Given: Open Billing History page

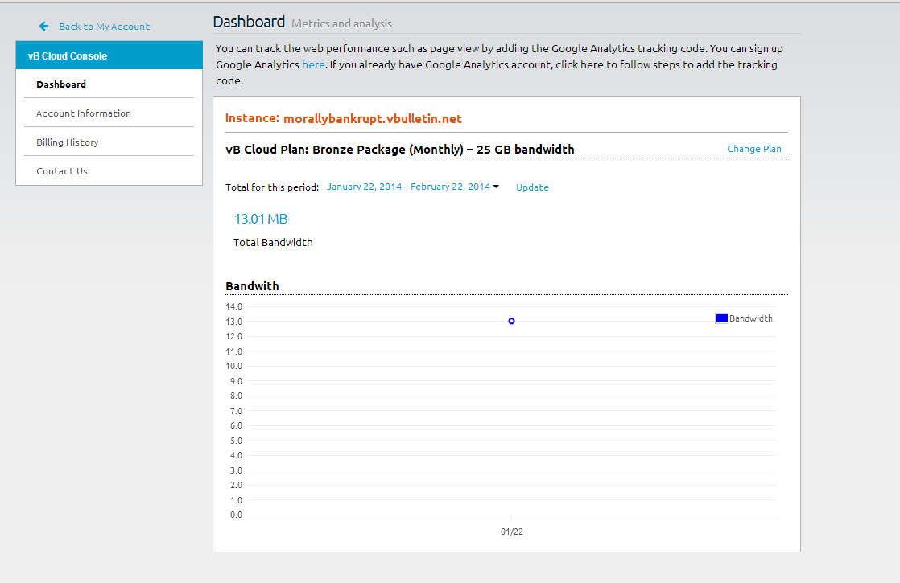Looking at the screenshot, I should [x=67, y=142].
